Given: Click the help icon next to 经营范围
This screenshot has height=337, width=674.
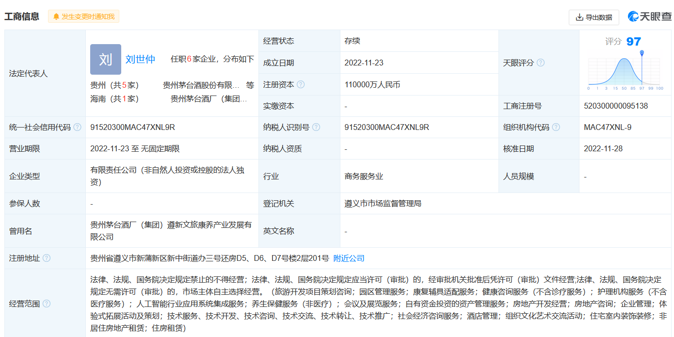Looking at the screenshot, I should (x=47, y=304).
